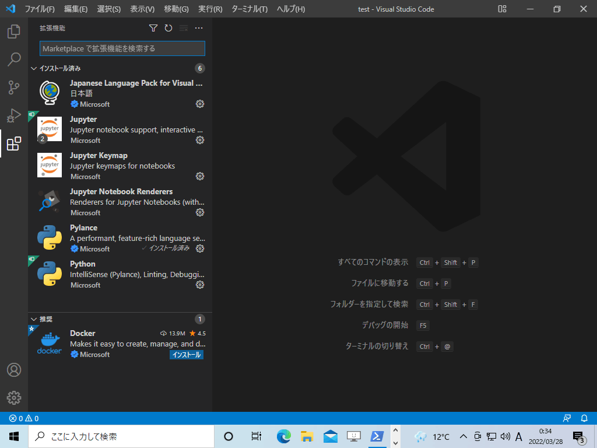Open gear settings for Japanese Language Pack
The width and height of the screenshot is (597, 448).
pos(200,104)
